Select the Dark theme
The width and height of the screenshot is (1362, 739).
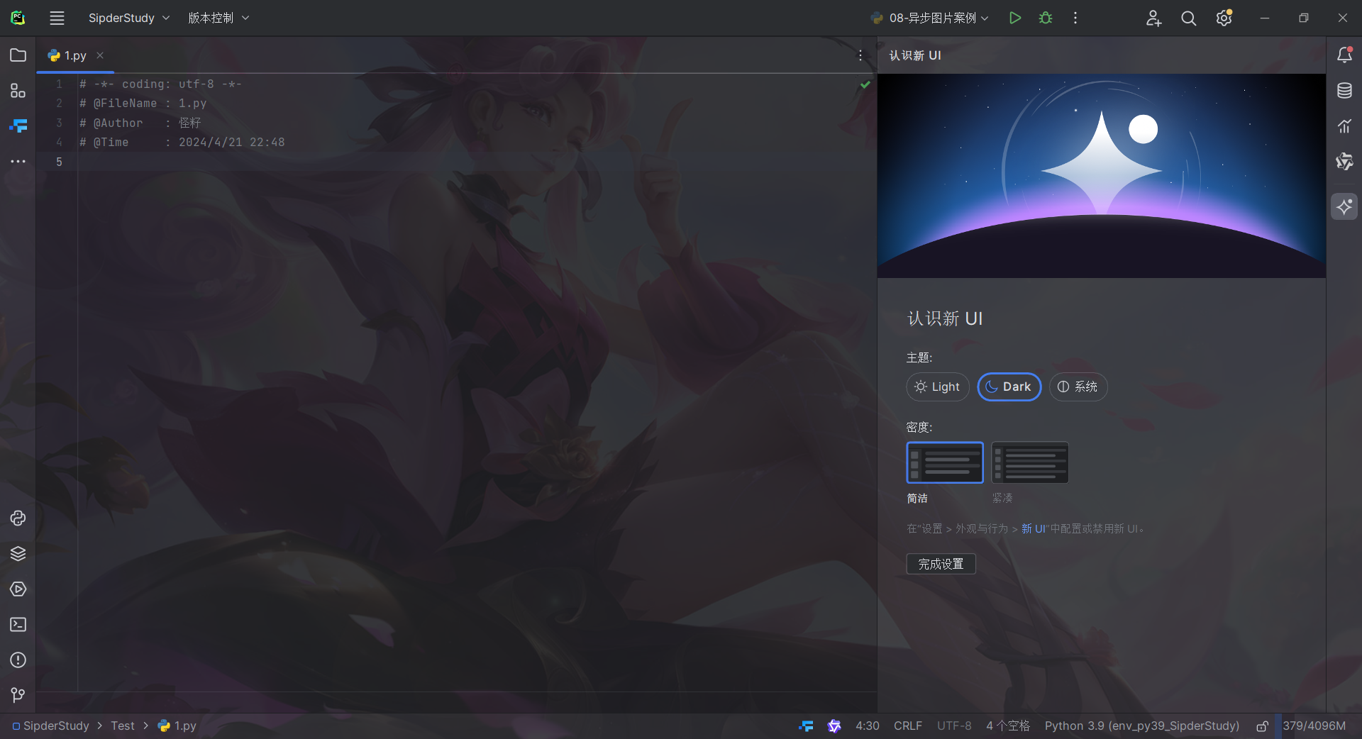1009,387
